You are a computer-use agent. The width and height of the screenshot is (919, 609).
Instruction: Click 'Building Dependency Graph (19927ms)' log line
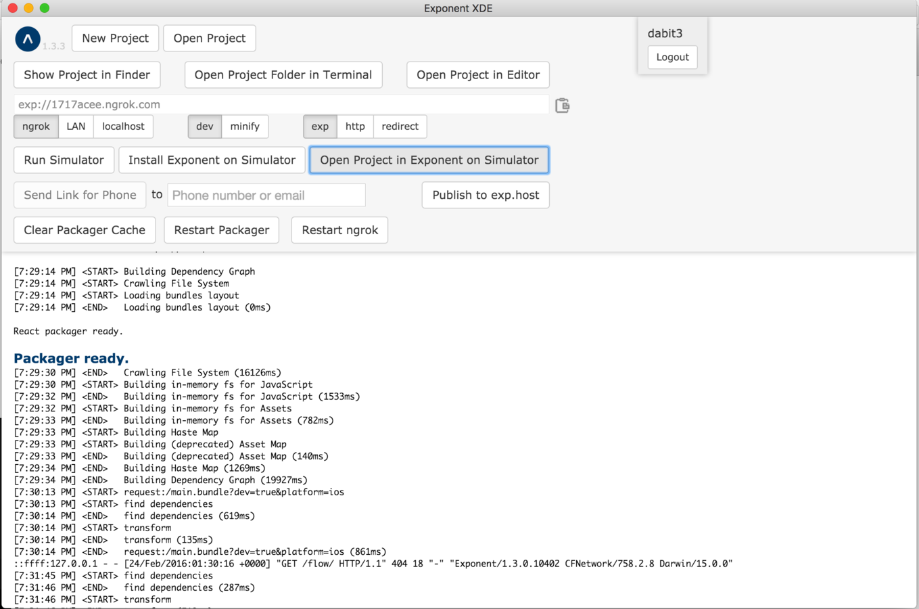pos(160,480)
